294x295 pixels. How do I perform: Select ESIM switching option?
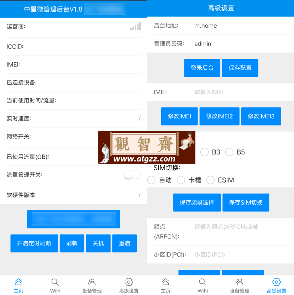point(210,180)
